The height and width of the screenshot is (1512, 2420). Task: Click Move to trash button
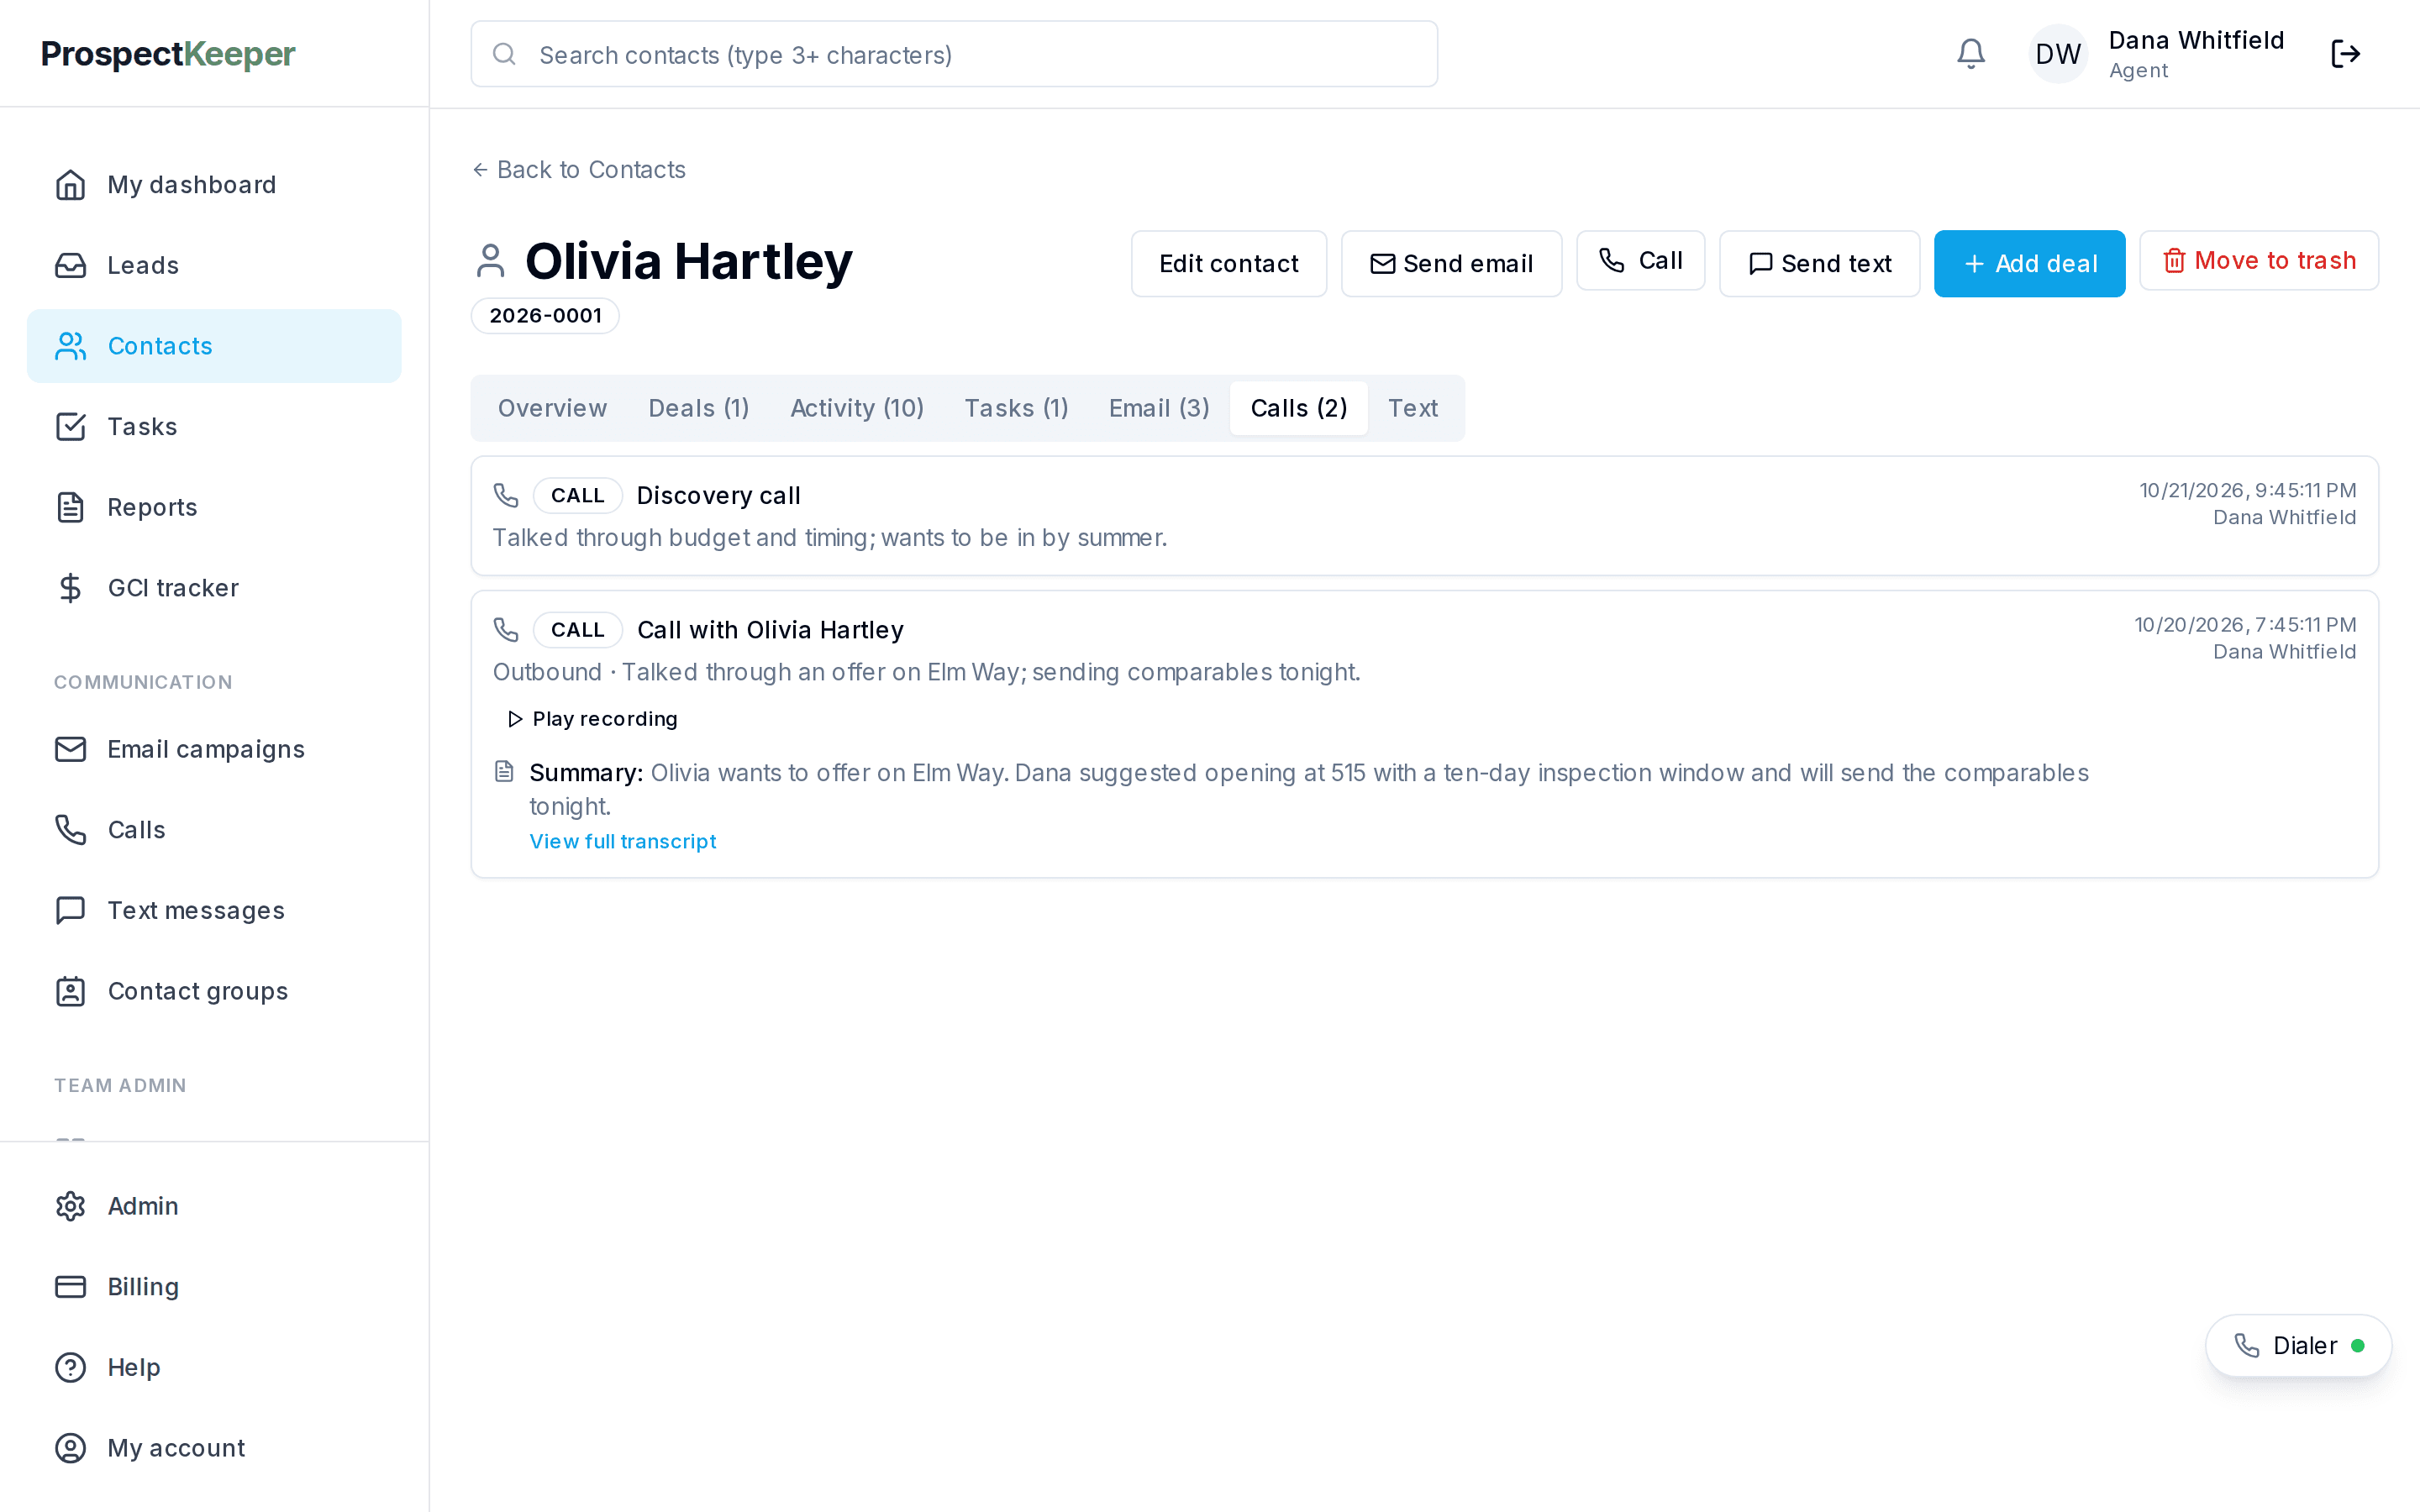(x=2258, y=261)
